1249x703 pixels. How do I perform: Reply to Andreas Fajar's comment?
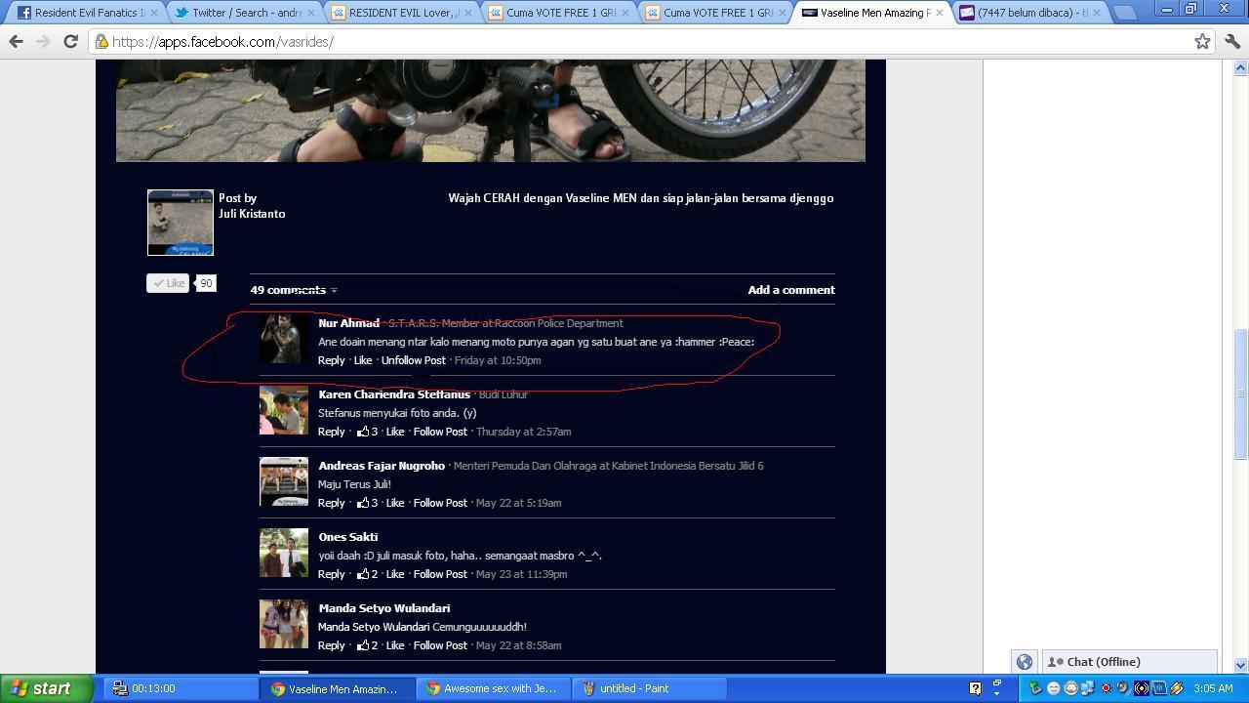[x=332, y=503]
